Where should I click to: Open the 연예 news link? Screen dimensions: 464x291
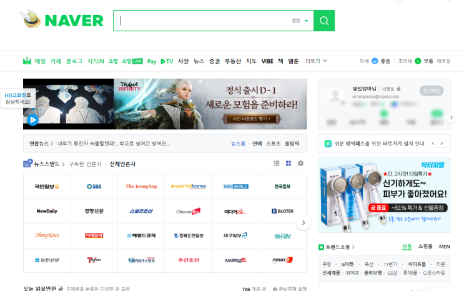pyautogui.click(x=257, y=144)
